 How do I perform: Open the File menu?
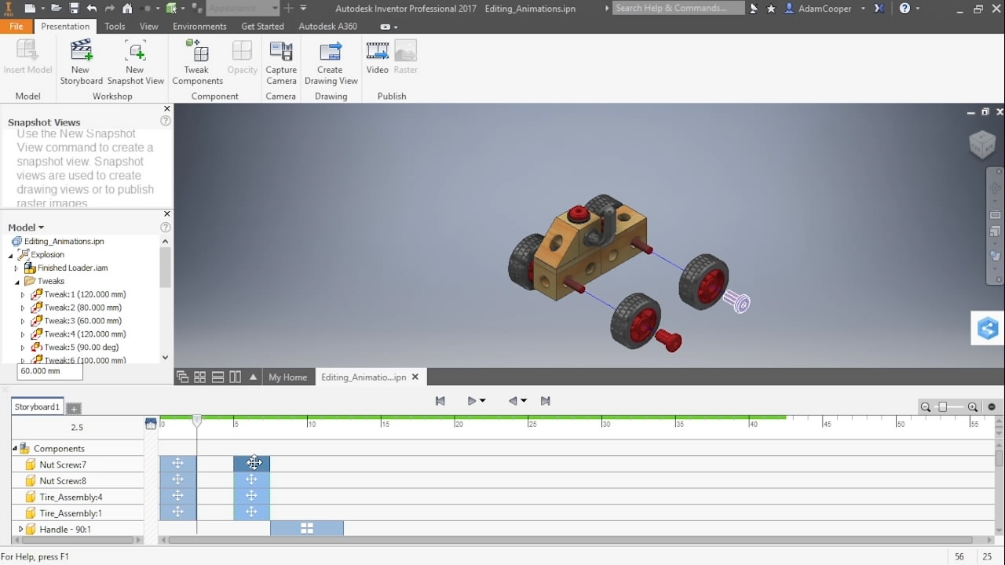click(x=16, y=26)
